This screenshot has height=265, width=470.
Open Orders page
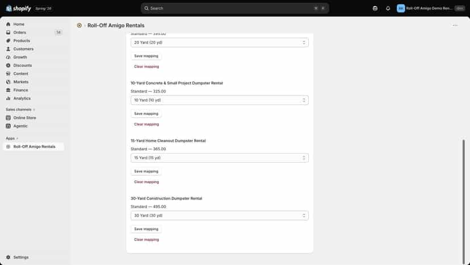coord(19,32)
